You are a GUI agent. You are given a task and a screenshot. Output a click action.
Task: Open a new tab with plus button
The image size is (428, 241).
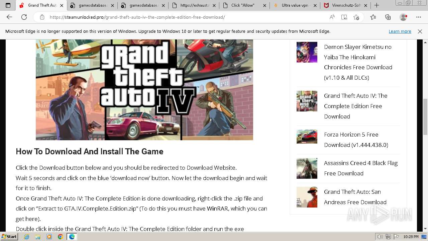(x=377, y=5)
